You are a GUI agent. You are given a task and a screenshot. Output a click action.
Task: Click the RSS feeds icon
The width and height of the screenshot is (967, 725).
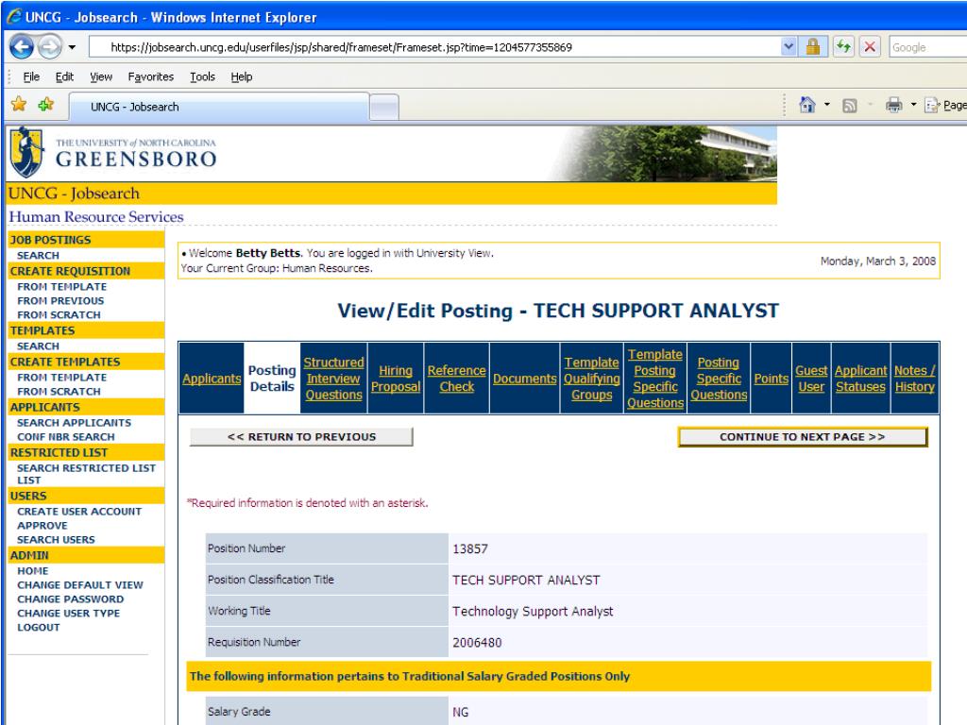pos(850,106)
